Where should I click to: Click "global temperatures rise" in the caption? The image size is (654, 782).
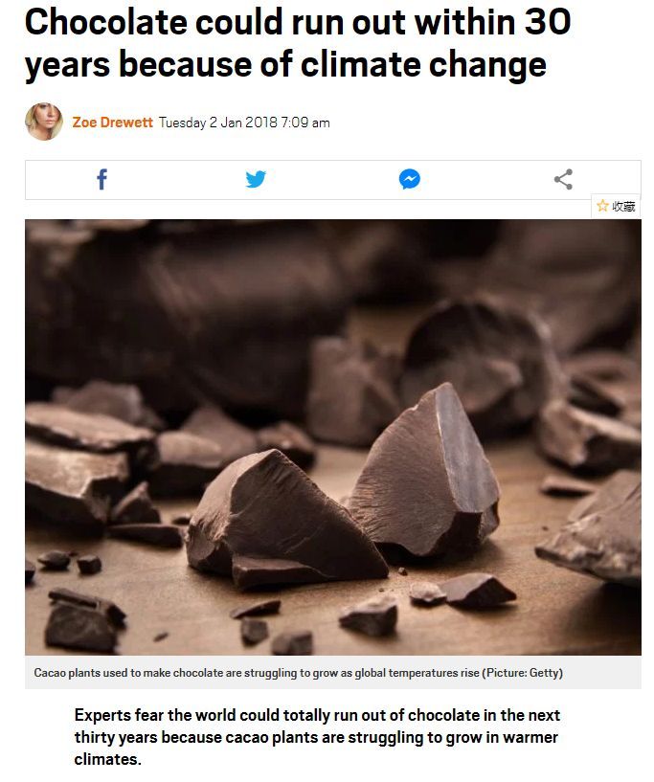tap(420, 673)
